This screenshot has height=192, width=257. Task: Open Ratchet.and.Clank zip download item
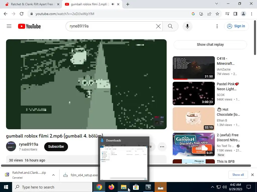click(x=26, y=175)
